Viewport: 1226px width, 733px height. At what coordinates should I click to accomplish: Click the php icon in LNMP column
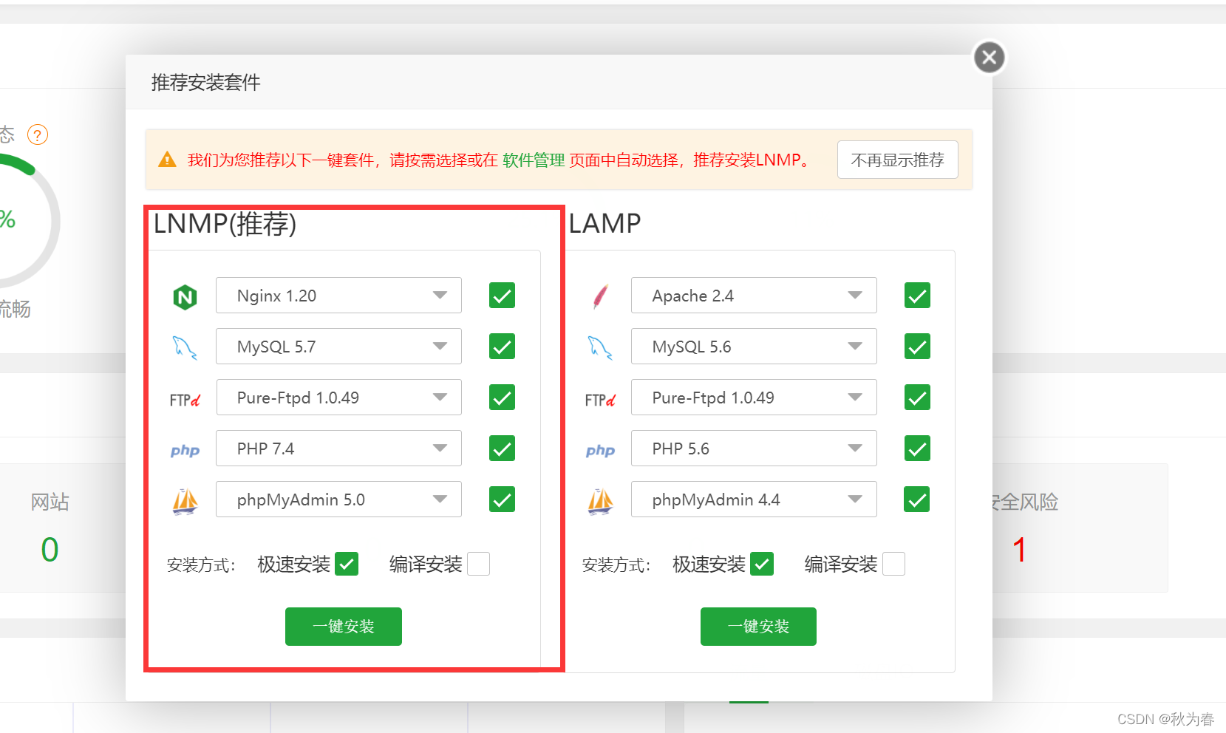pyautogui.click(x=185, y=450)
